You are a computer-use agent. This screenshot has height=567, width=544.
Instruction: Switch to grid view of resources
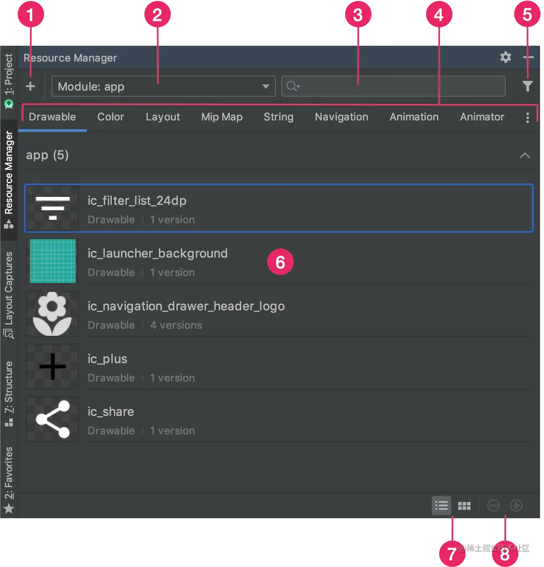[464, 505]
